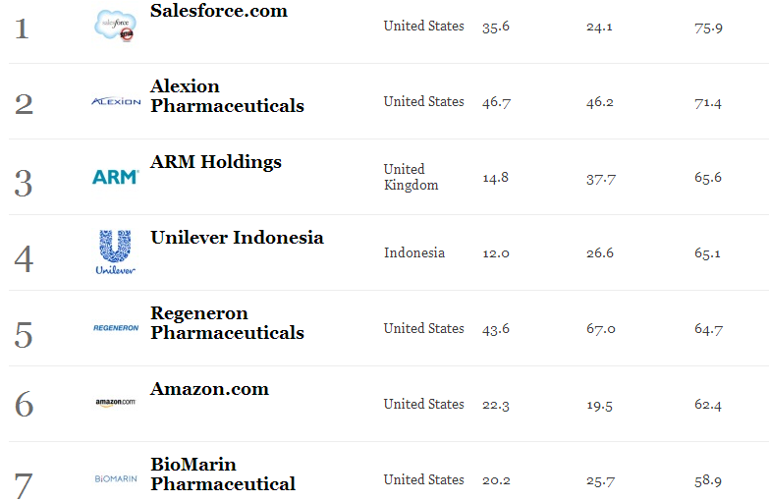The image size is (769, 501).
Task: Click the Regeneron logo
Action: [x=116, y=328]
